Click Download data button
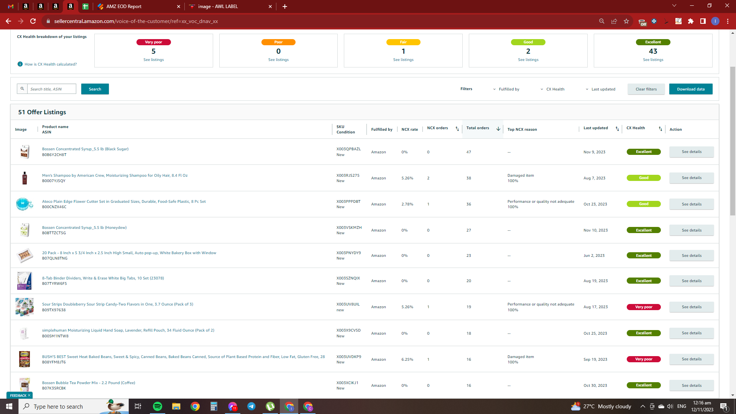 (691, 89)
